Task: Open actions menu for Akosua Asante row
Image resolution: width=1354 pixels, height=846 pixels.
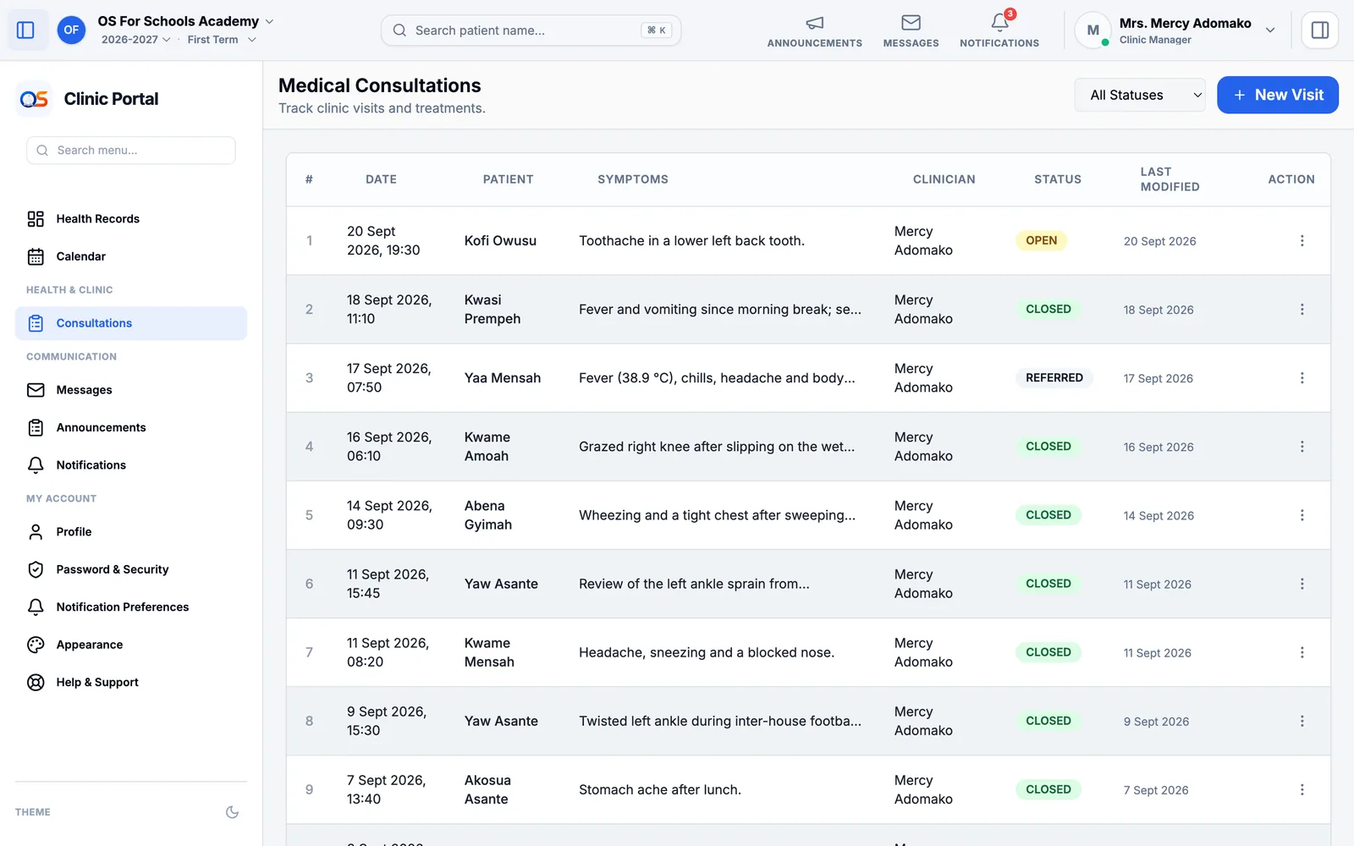Action: click(x=1302, y=789)
